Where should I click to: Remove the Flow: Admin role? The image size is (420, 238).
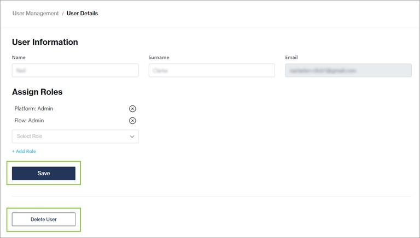[x=132, y=121]
